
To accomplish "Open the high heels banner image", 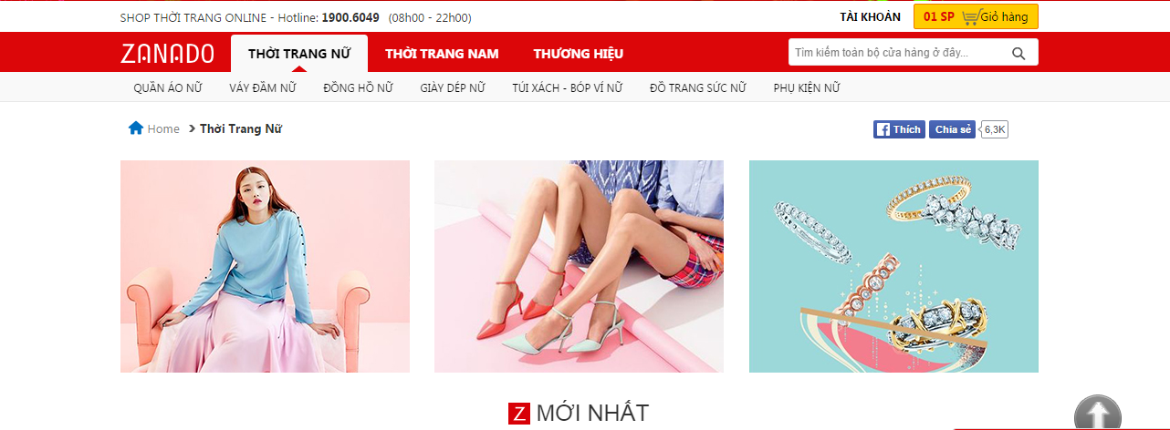I will pyautogui.click(x=579, y=266).
